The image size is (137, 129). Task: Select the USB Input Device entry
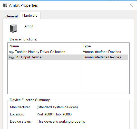[68, 57]
